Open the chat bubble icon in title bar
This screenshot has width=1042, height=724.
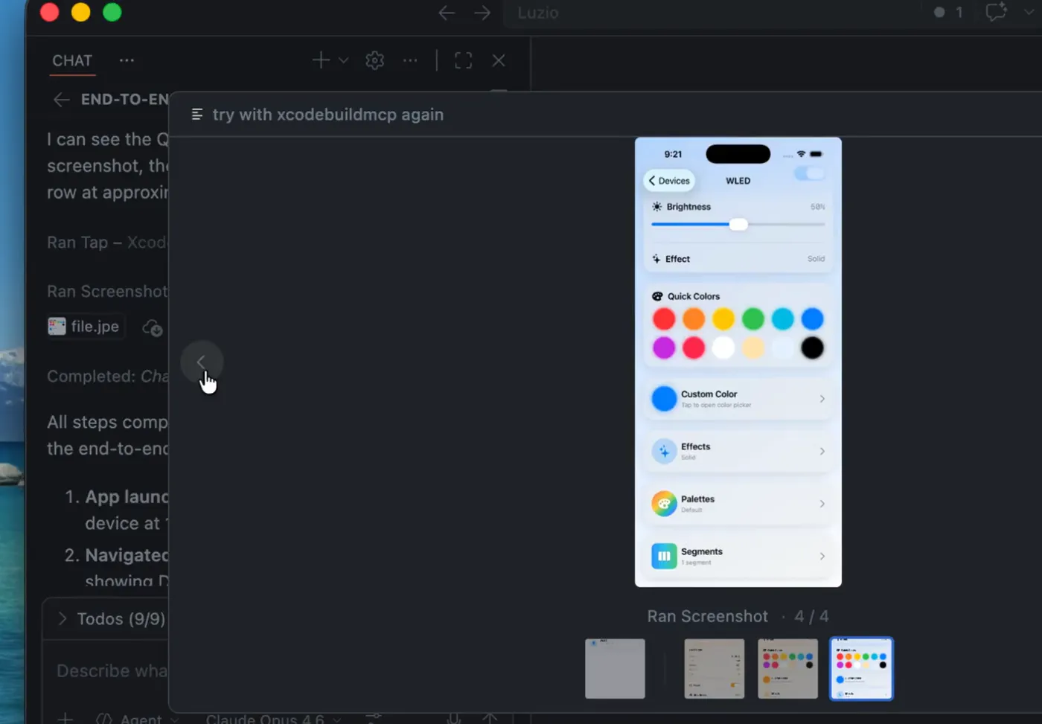coord(995,12)
